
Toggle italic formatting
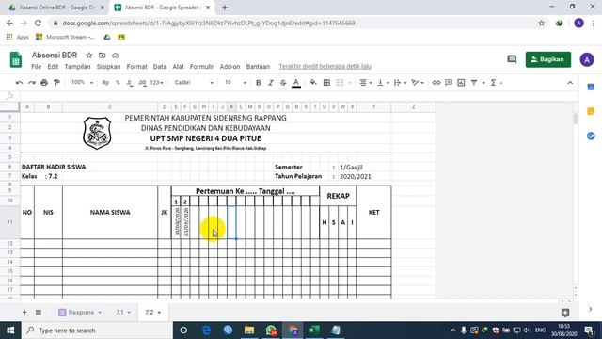tap(271, 83)
